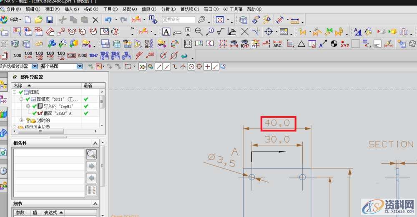Open the 插入(S) menu
The width and height of the screenshot is (417, 217).
pos(71,9)
